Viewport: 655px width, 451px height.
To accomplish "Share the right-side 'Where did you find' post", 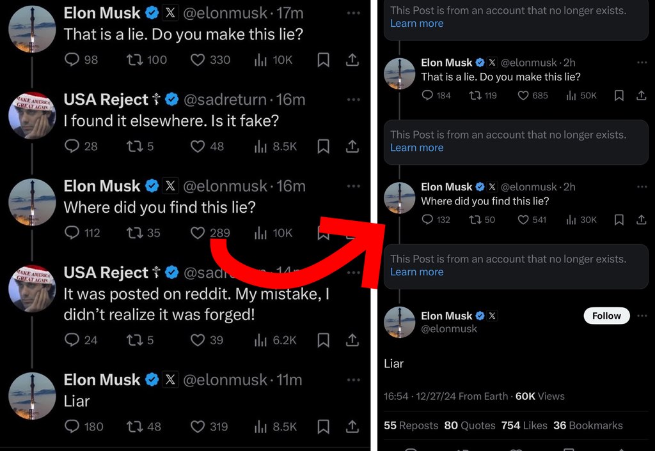I will (x=641, y=220).
